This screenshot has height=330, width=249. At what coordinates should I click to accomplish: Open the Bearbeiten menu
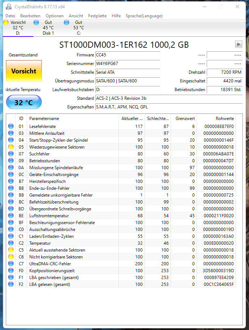(30, 16)
